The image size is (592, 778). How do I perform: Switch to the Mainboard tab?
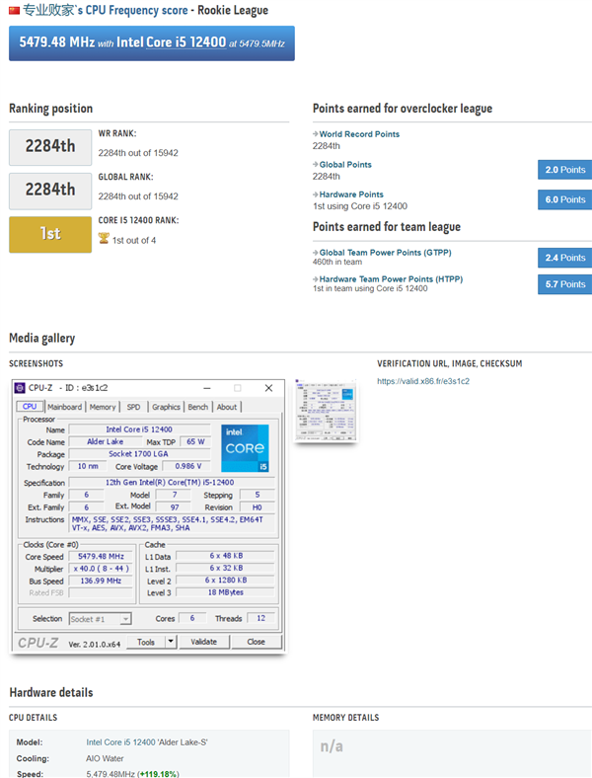click(65, 407)
